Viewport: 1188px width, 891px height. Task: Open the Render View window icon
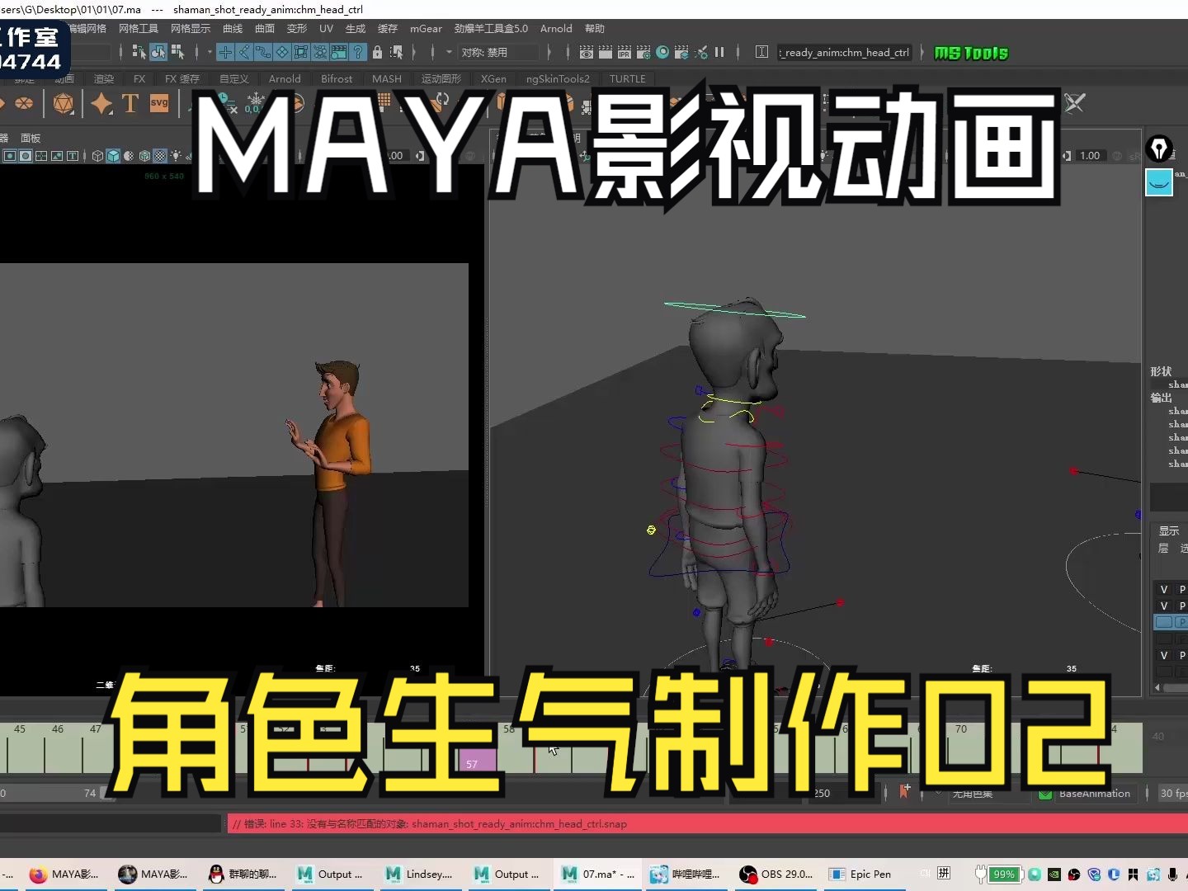click(585, 52)
